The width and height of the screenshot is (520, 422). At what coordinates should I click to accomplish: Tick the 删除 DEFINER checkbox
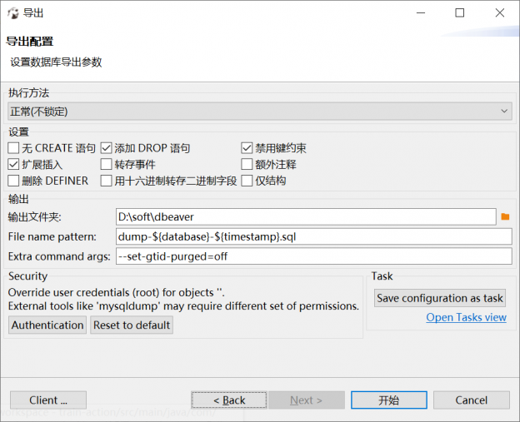tap(13, 181)
